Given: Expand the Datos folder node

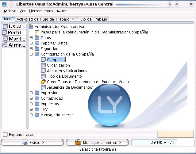Looking at the screenshot, I should pos(31,38).
